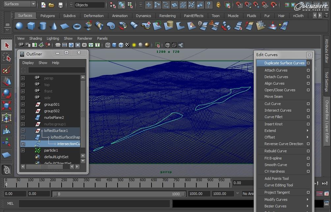Select the NURBS sphere shelf icon
This screenshot has width=331, height=212.
[x=19, y=26]
